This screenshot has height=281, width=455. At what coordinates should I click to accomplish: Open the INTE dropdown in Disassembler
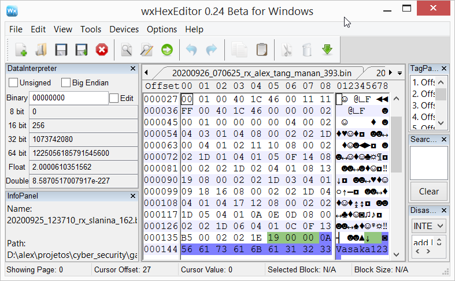428,226
